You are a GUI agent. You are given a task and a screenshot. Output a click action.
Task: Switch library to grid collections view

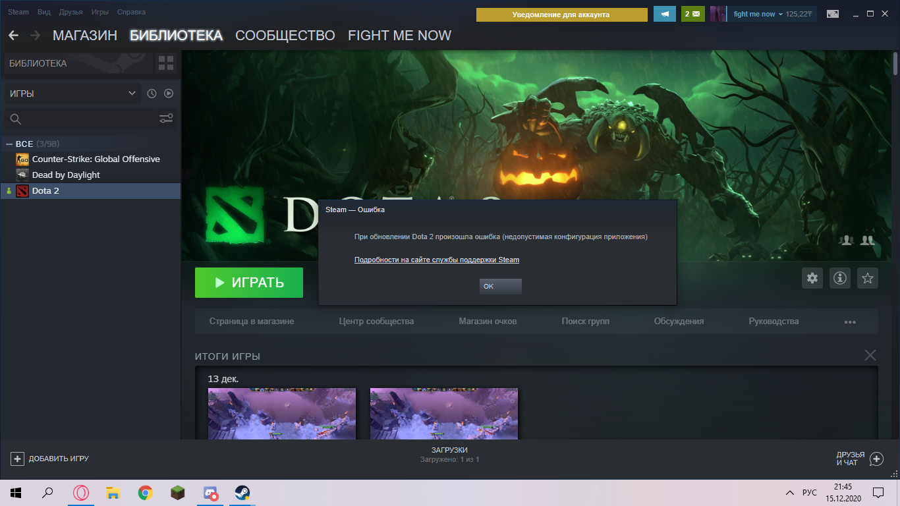[166, 64]
